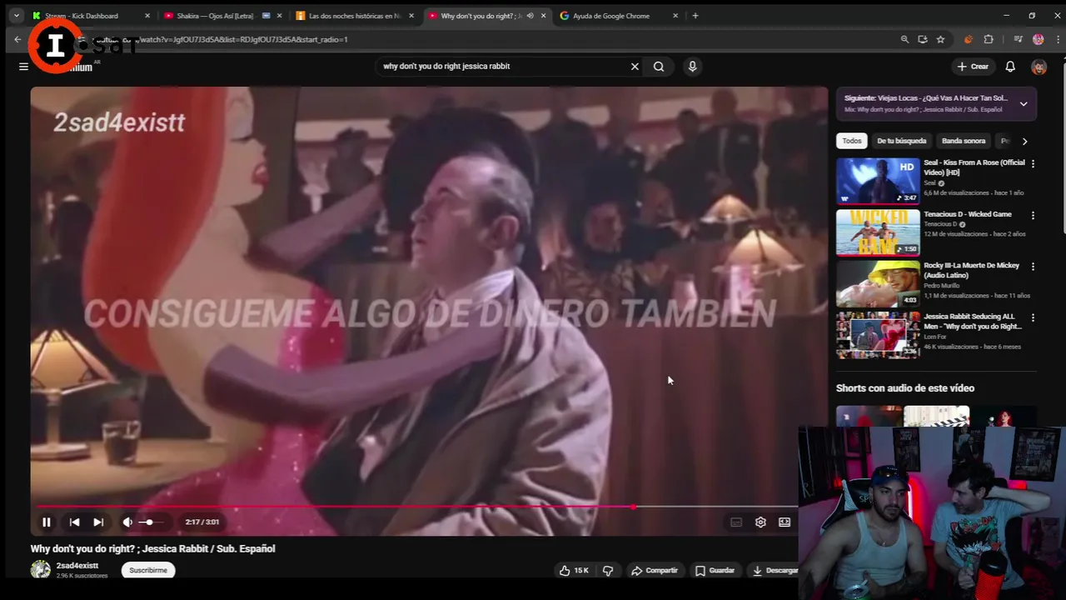Open Chrome media controls icon
Screen dimensions: 1066x600
click(1018, 39)
